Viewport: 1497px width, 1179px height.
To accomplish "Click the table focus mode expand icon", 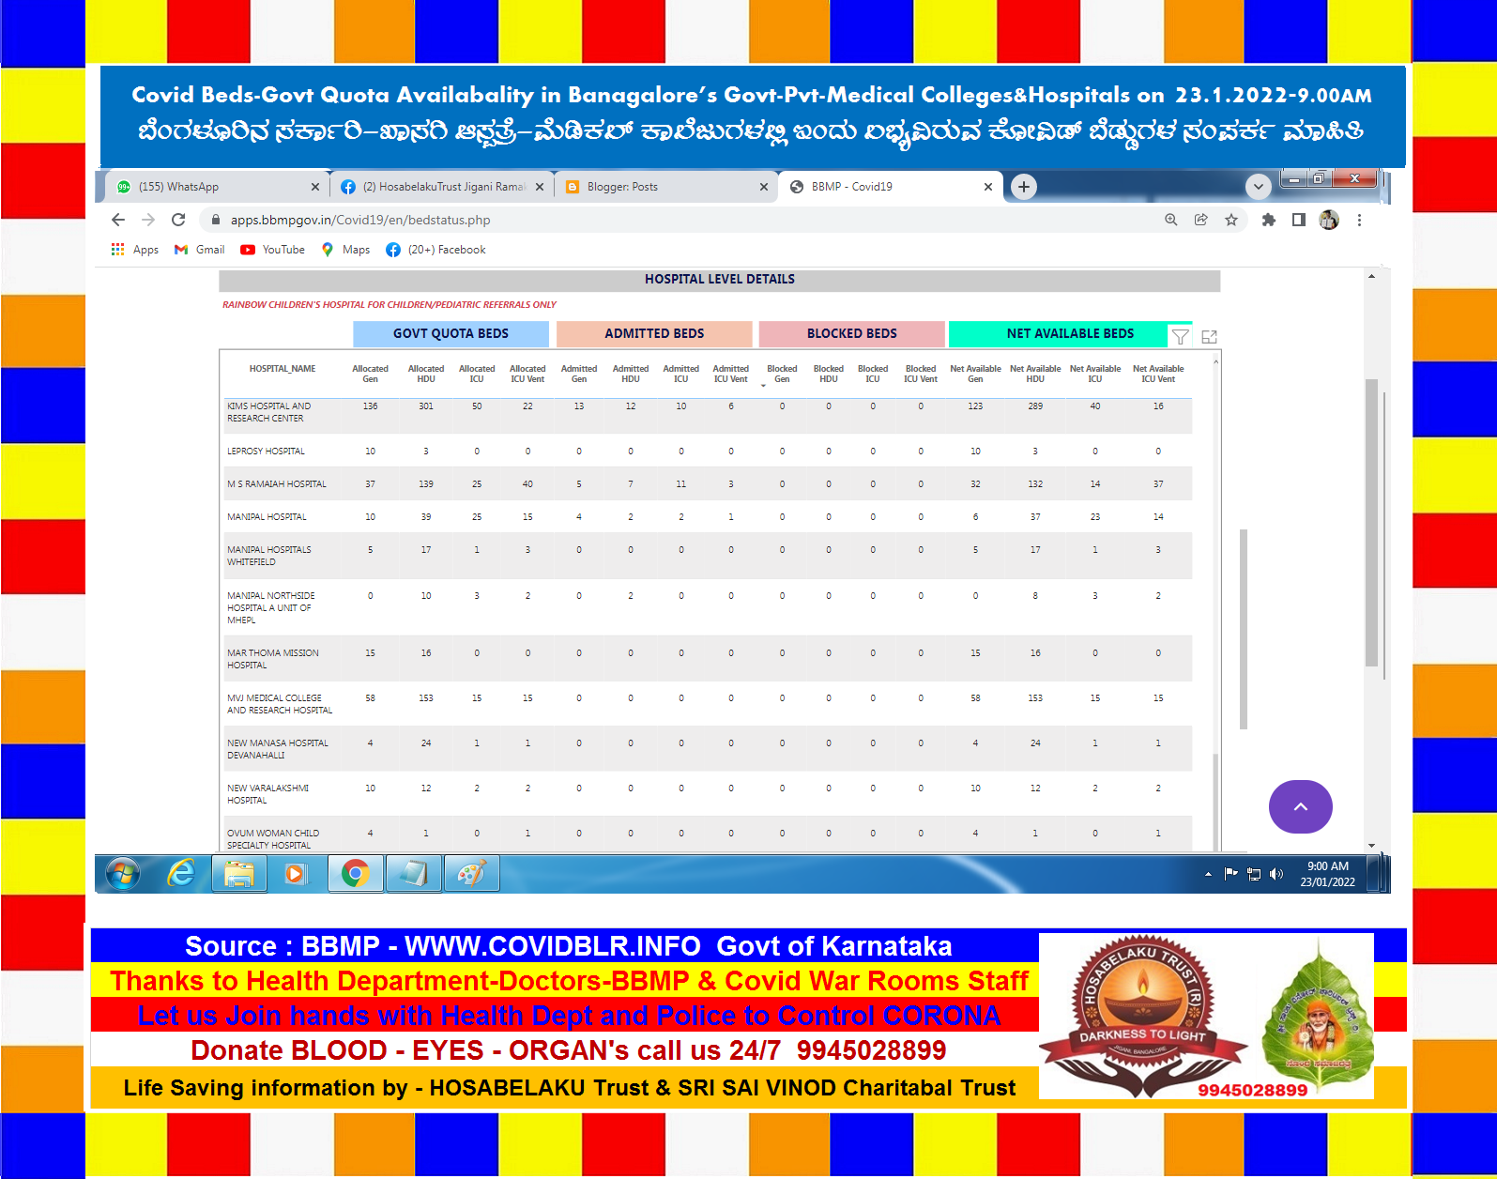I will pos(1210,337).
